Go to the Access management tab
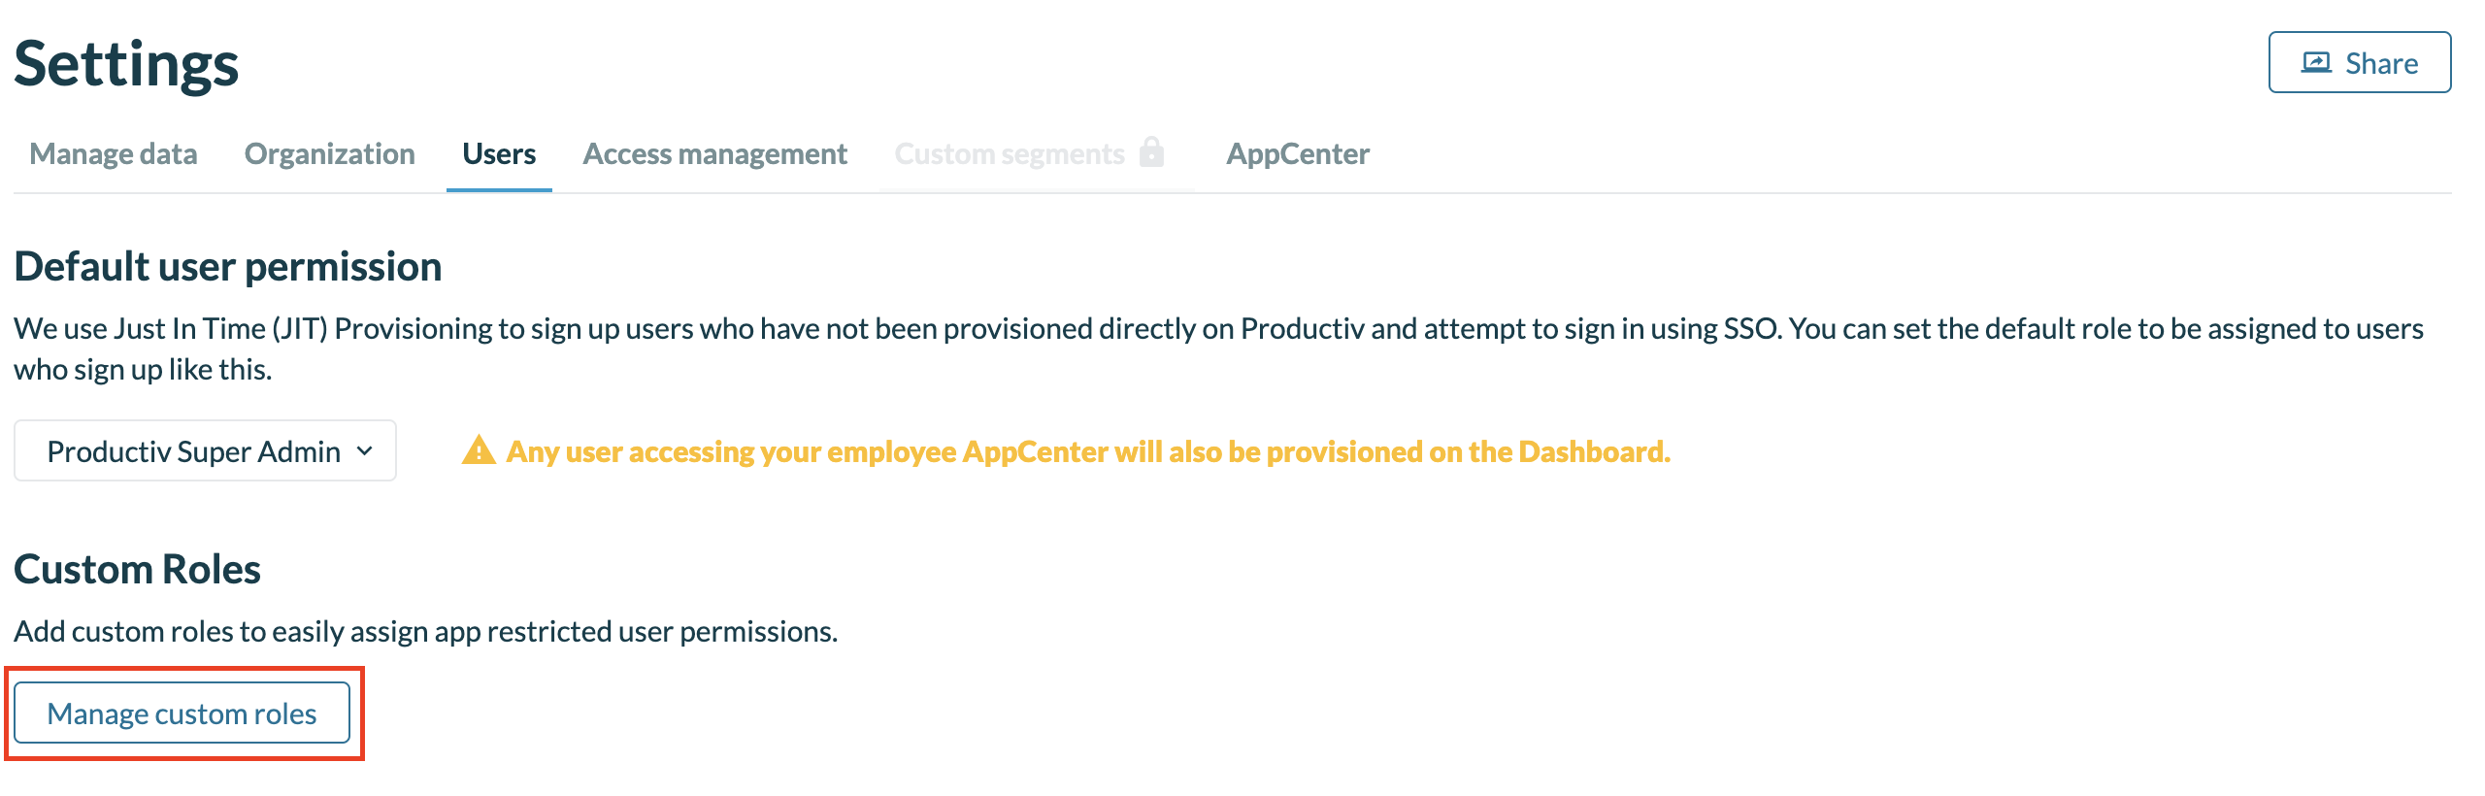Screen dimensions: 2485x796 (714, 153)
